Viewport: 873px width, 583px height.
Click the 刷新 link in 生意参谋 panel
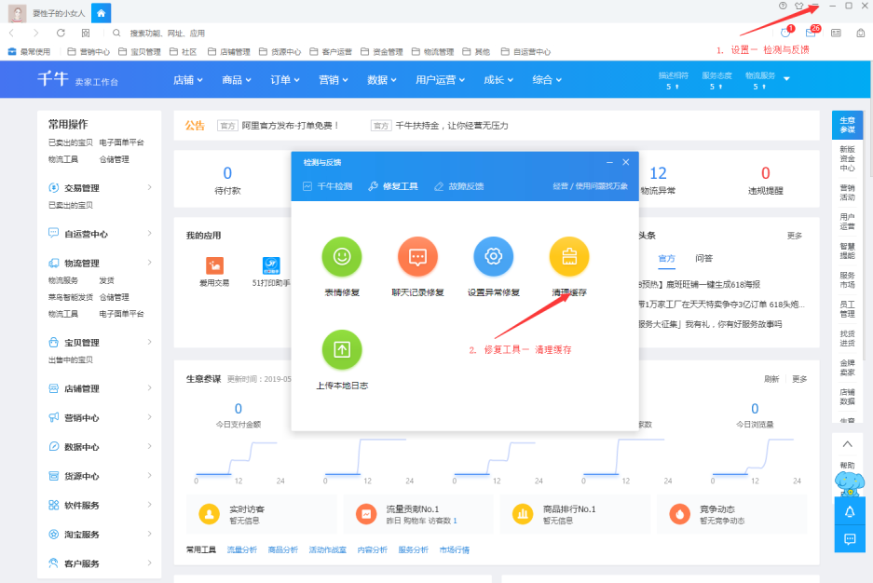point(771,379)
